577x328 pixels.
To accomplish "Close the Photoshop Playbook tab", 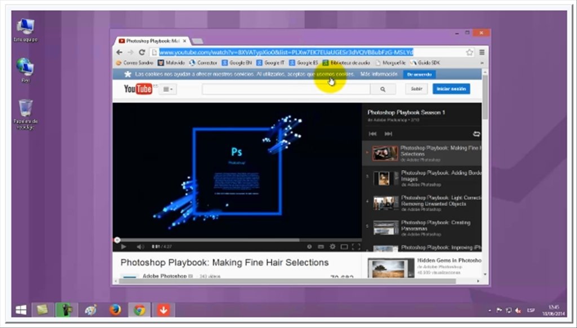I will click(185, 41).
